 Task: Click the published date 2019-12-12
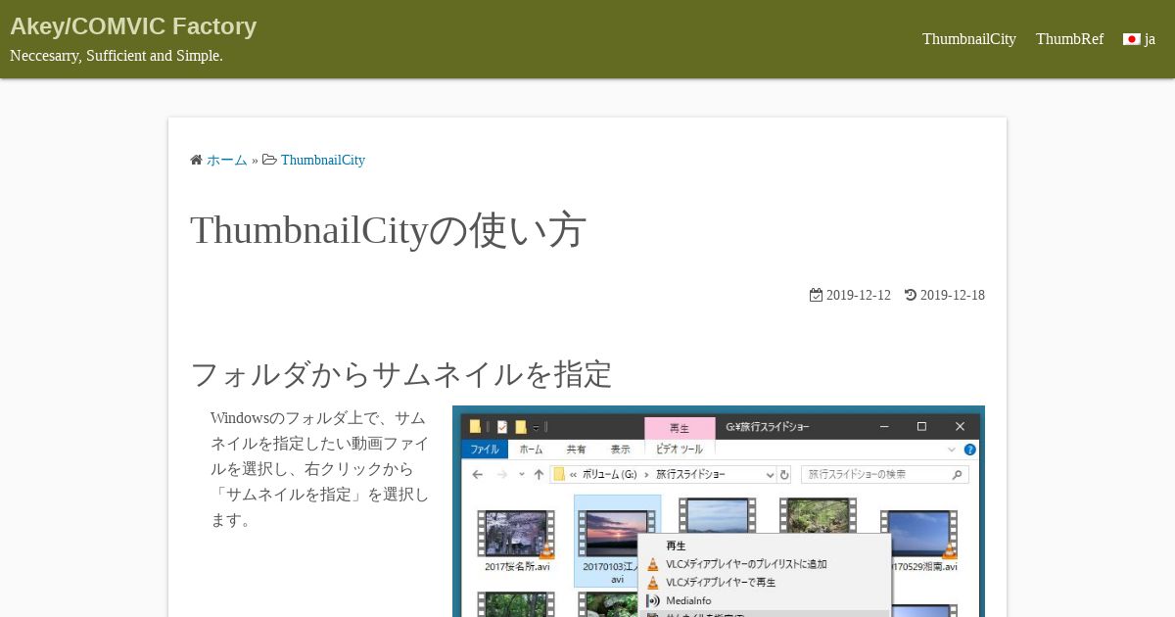[x=859, y=295]
